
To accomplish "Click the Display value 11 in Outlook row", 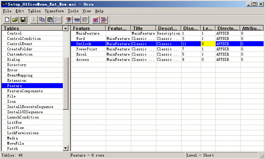I will click(191, 44).
